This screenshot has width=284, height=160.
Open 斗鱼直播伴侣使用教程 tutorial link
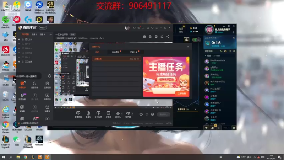click(x=29, y=123)
